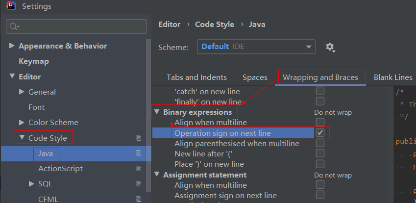This screenshot has width=416, height=203.
Task: Open Font settings page
Action: coord(37,107)
